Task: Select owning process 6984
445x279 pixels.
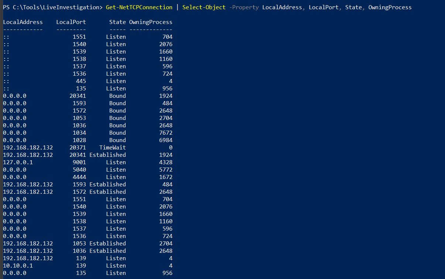Action: 166,140
